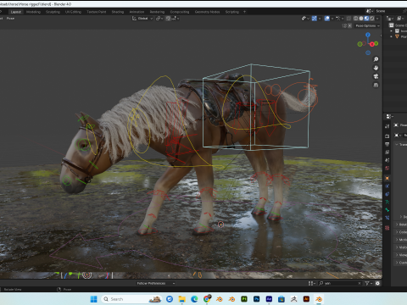Switch to the Layout workspace tab
Screen dimensions: 407x305
click(x=16, y=12)
